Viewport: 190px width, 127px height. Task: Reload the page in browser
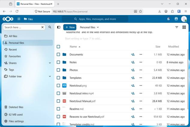(x=17, y=11)
